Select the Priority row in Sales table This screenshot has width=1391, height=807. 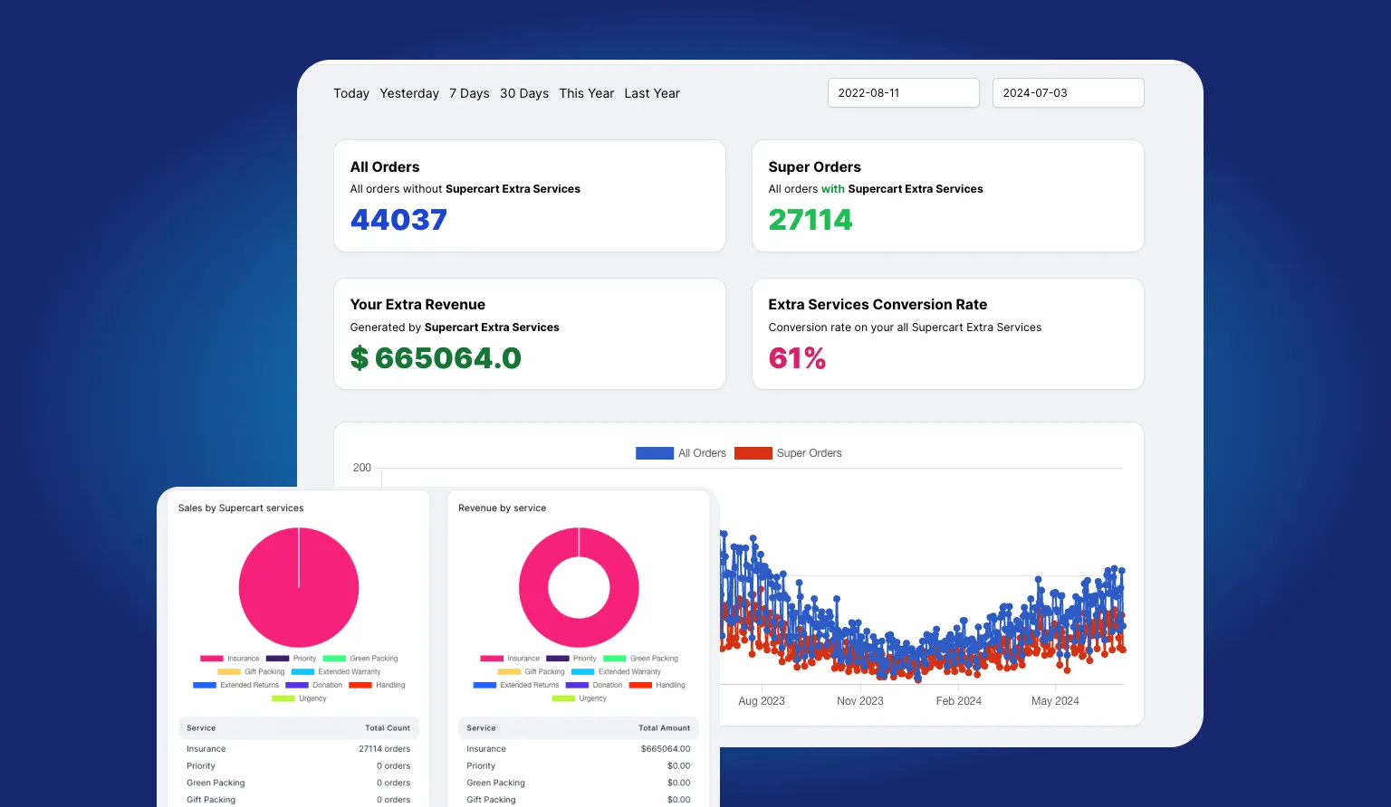pos(299,766)
